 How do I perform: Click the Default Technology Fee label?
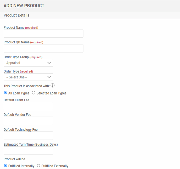coord(21,130)
